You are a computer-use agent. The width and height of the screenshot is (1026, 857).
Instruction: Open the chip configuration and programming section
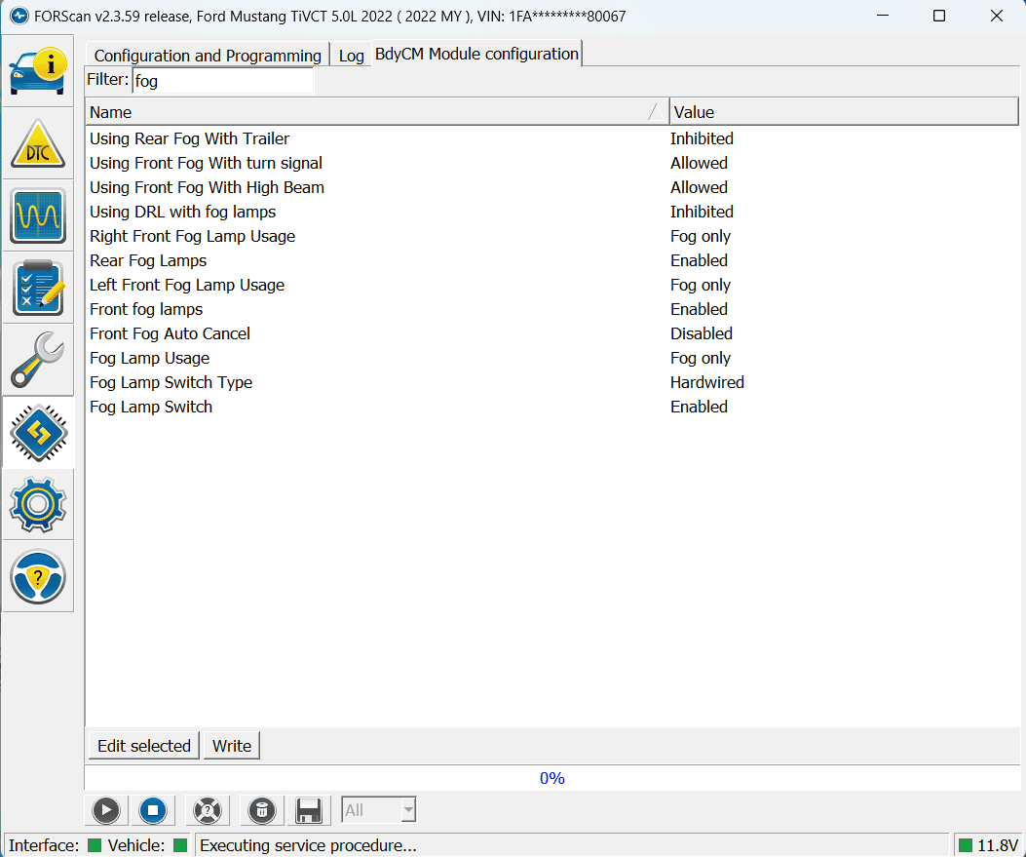point(38,433)
